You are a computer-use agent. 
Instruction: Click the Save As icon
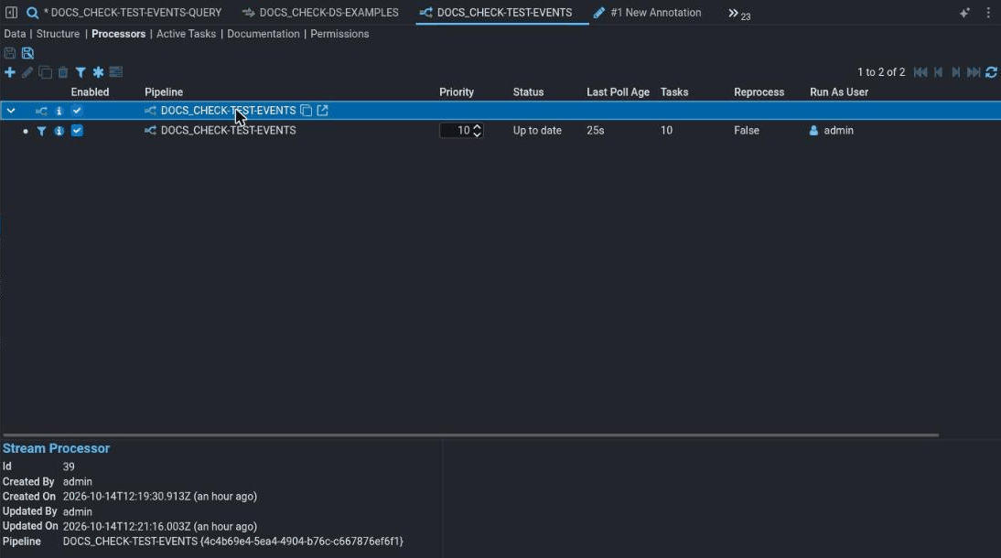pyautogui.click(x=27, y=53)
